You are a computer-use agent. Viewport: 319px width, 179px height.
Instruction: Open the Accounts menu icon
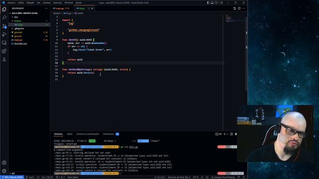pyautogui.click(x=4, y=163)
